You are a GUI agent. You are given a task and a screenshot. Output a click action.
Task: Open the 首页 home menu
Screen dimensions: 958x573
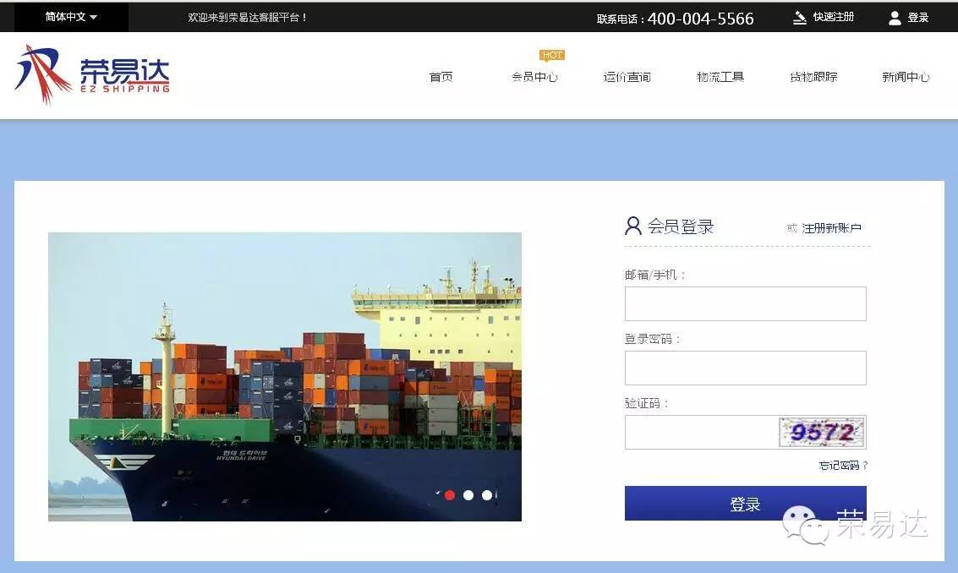[x=441, y=77]
